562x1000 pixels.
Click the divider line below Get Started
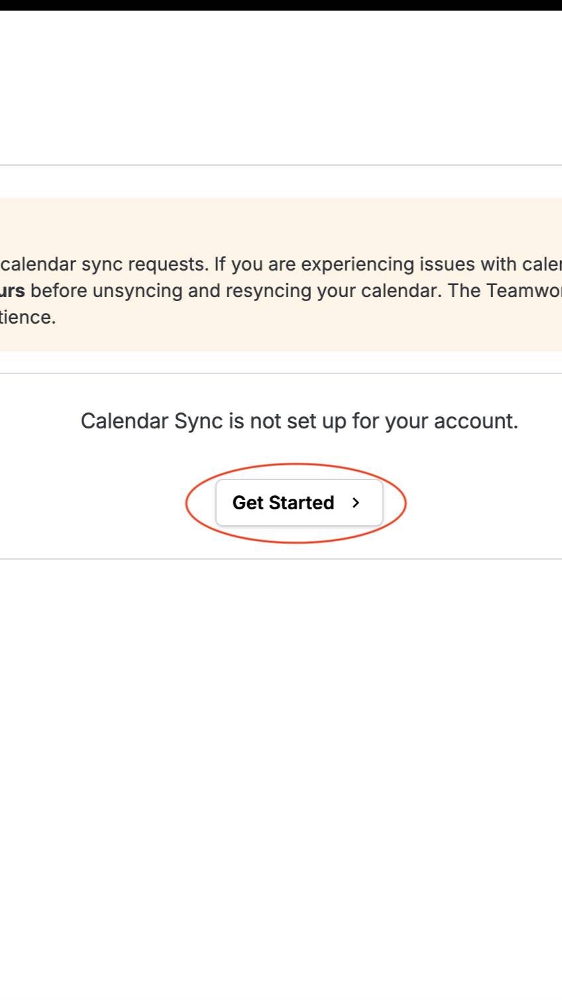click(281, 559)
